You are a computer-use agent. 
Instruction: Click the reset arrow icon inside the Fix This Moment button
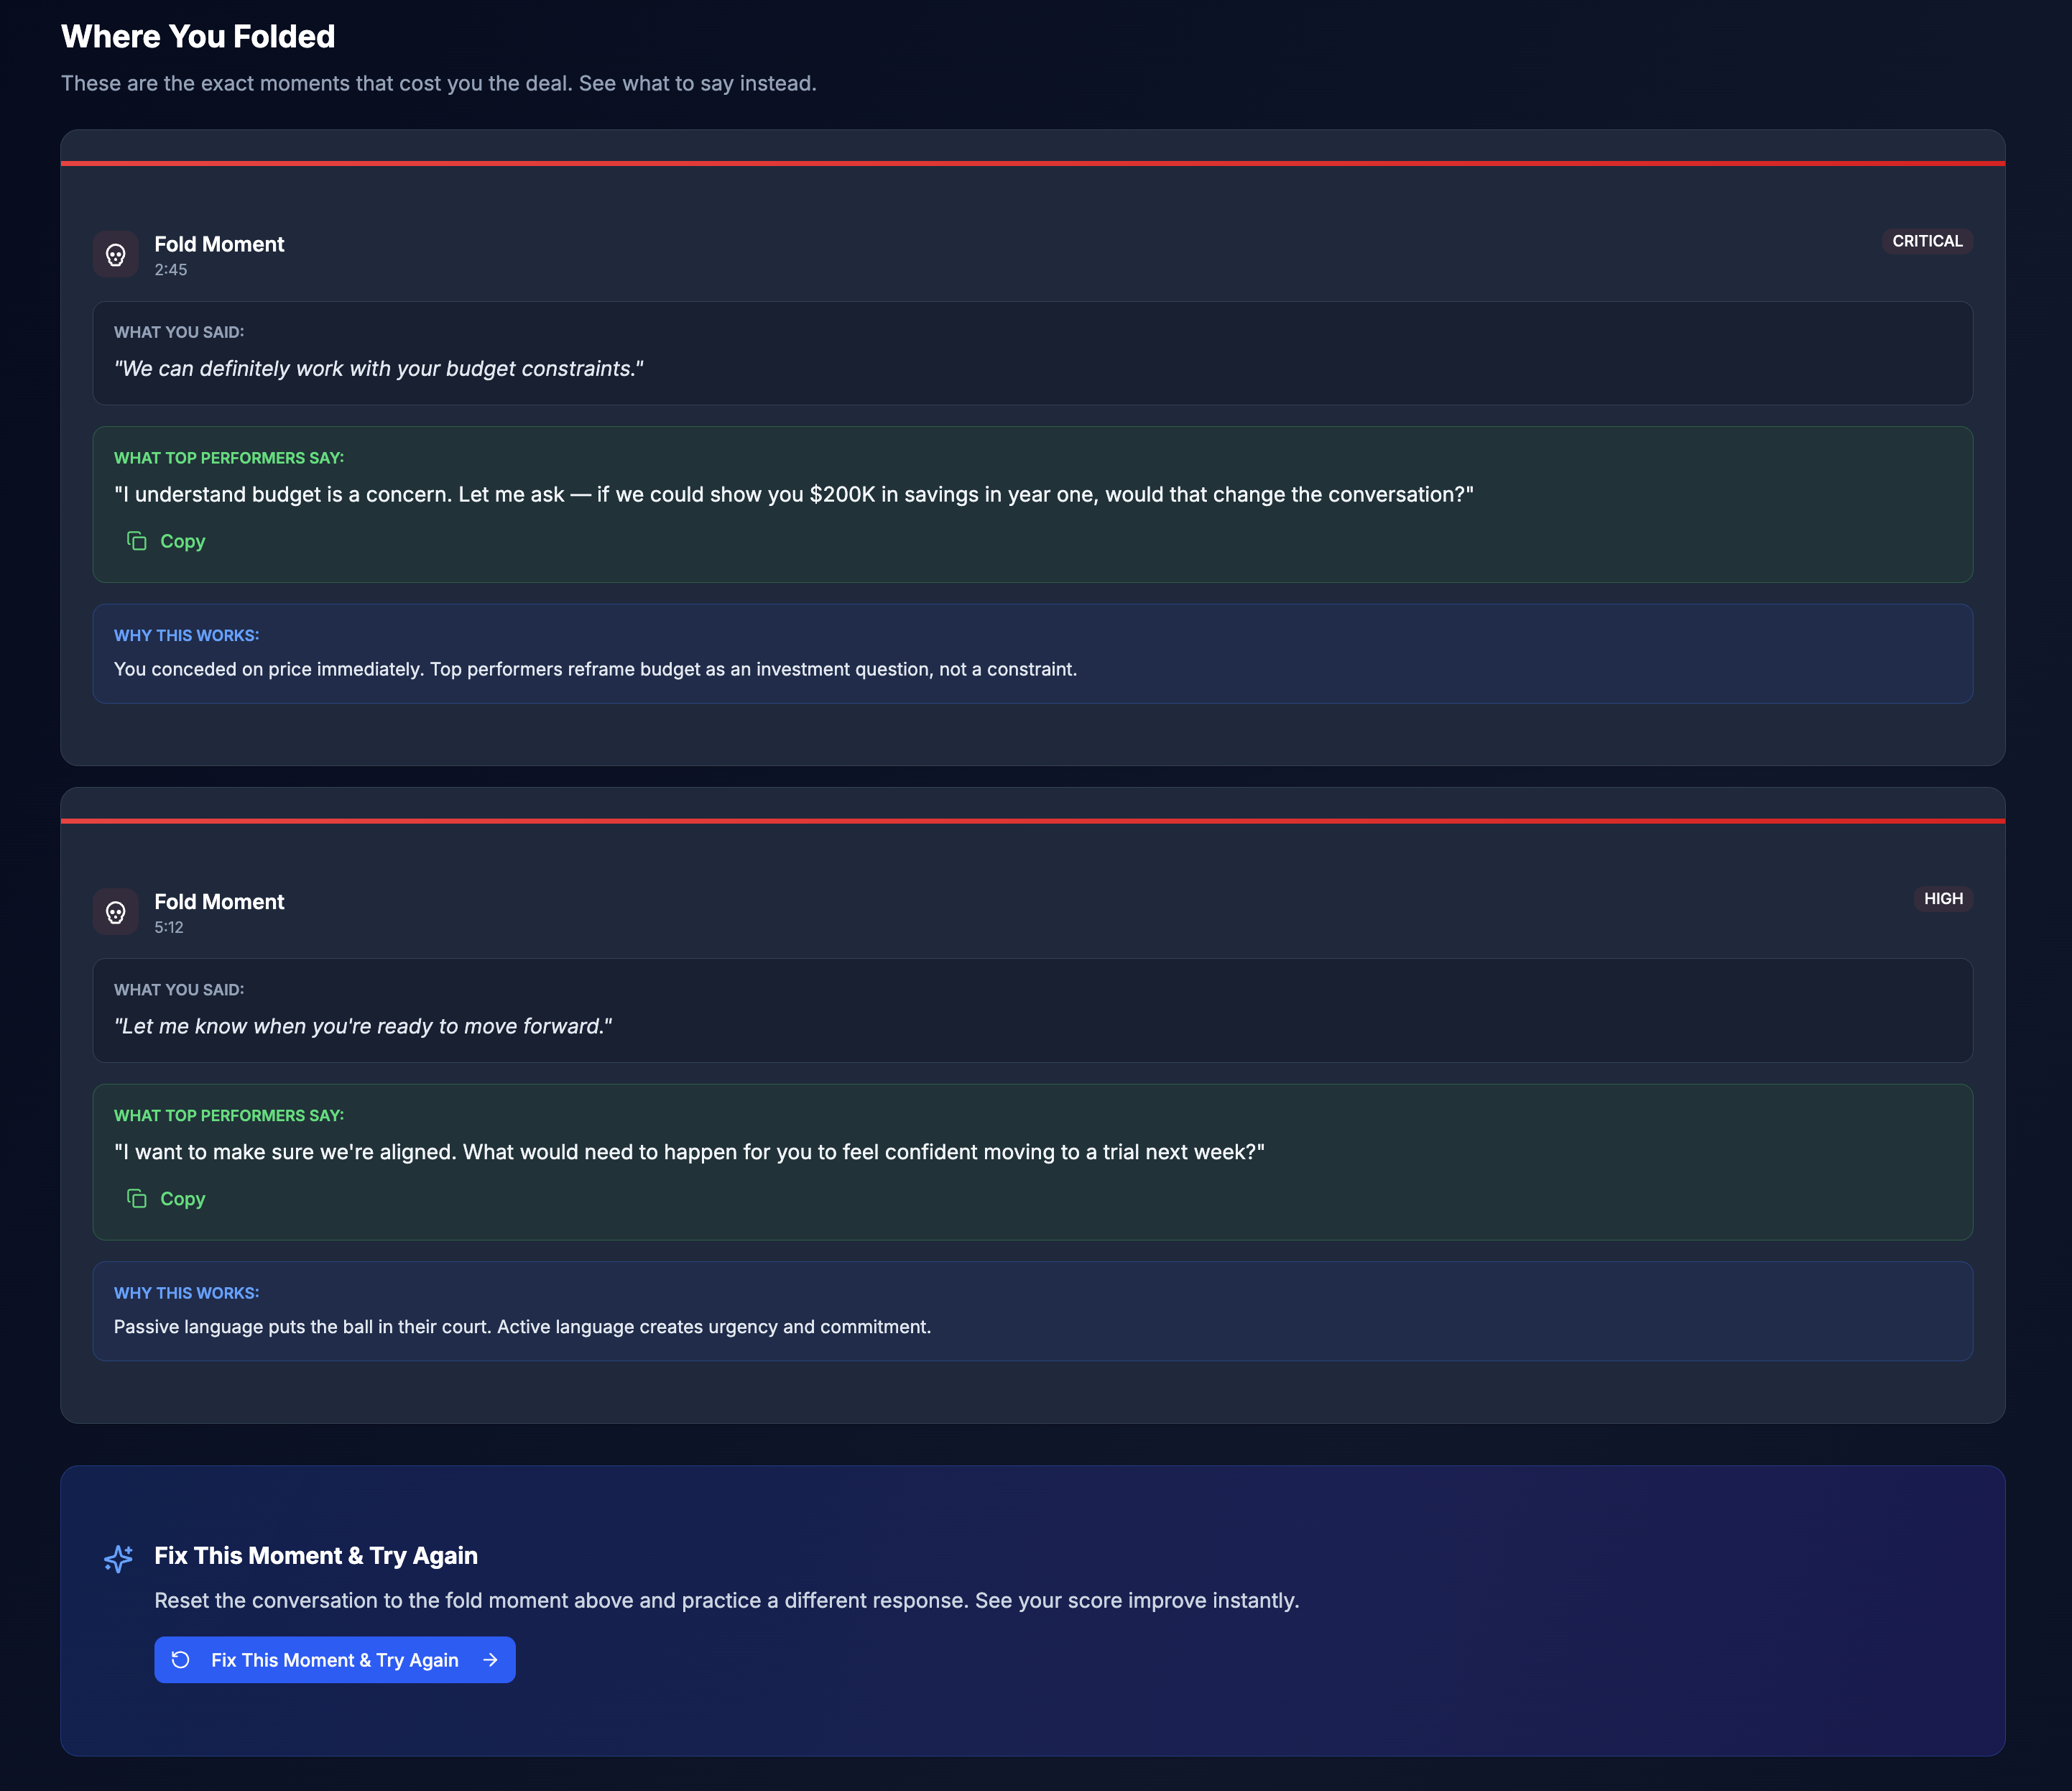pyautogui.click(x=181, y=1660)
